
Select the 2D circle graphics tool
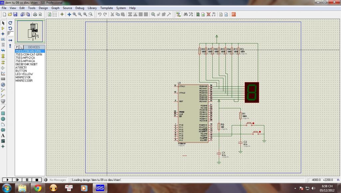coord(3,119)
